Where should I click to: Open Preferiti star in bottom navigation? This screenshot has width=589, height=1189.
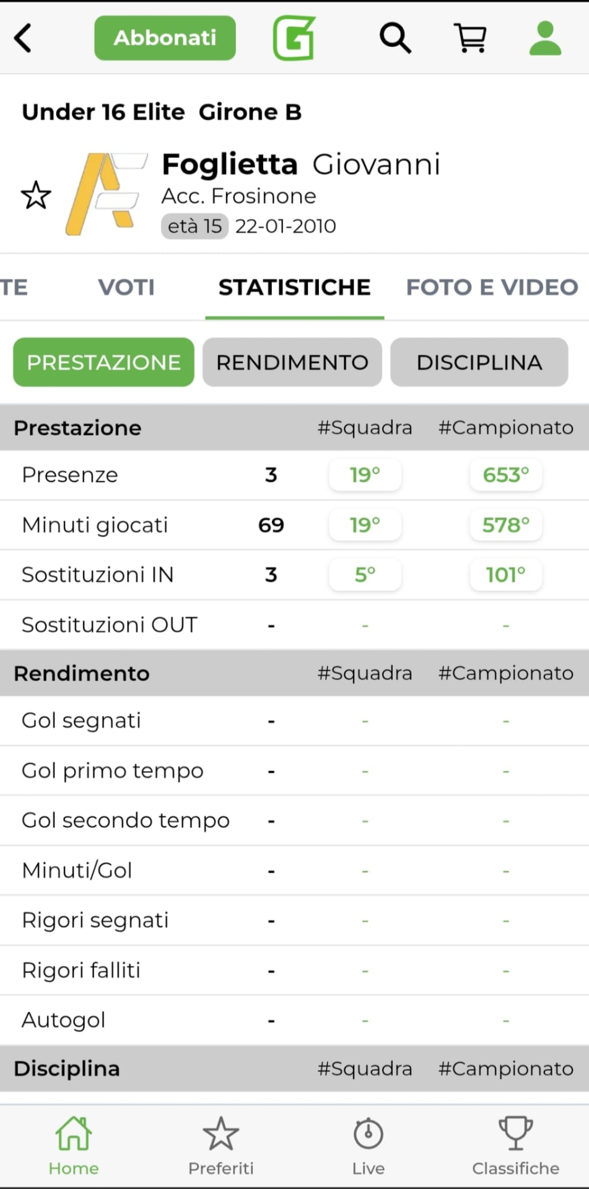click(221, 1146)
